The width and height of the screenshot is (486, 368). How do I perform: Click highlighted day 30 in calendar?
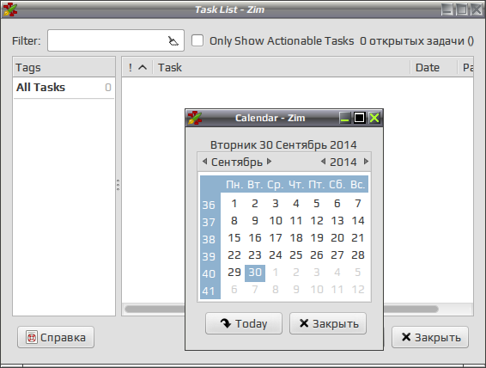click(x=255, y=273)
